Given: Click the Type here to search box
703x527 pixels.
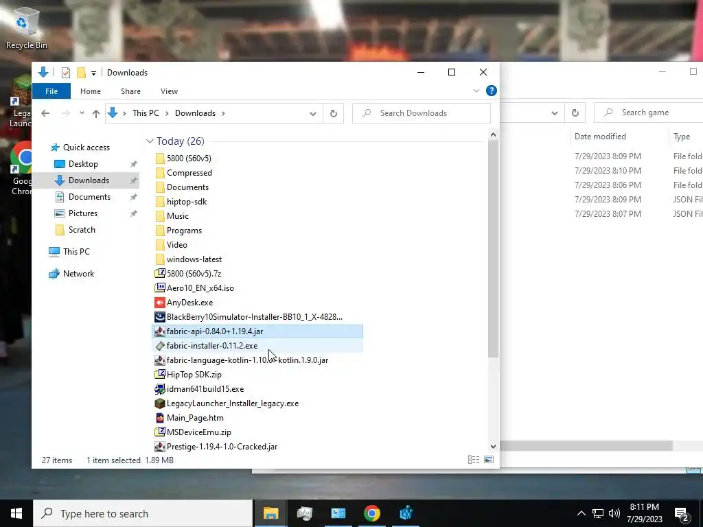Looking at the screenshot, I should coord(143,513).
